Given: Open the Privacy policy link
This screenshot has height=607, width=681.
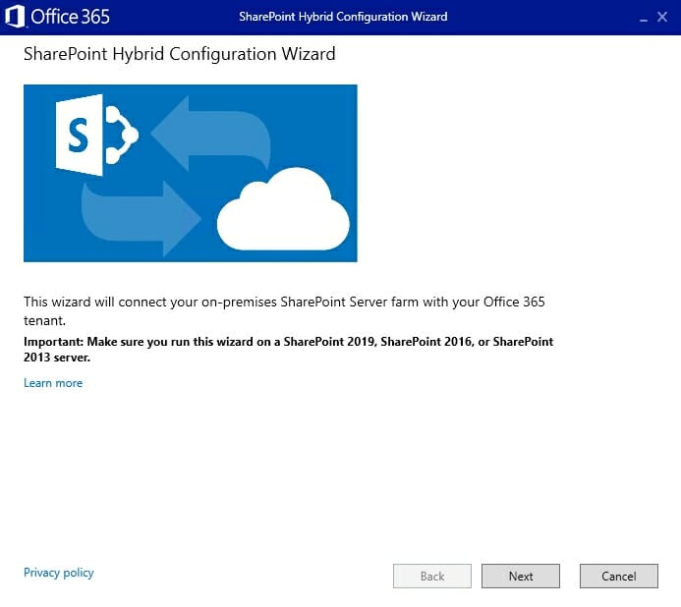Looking at the screenshot, I should pos(59,573).
